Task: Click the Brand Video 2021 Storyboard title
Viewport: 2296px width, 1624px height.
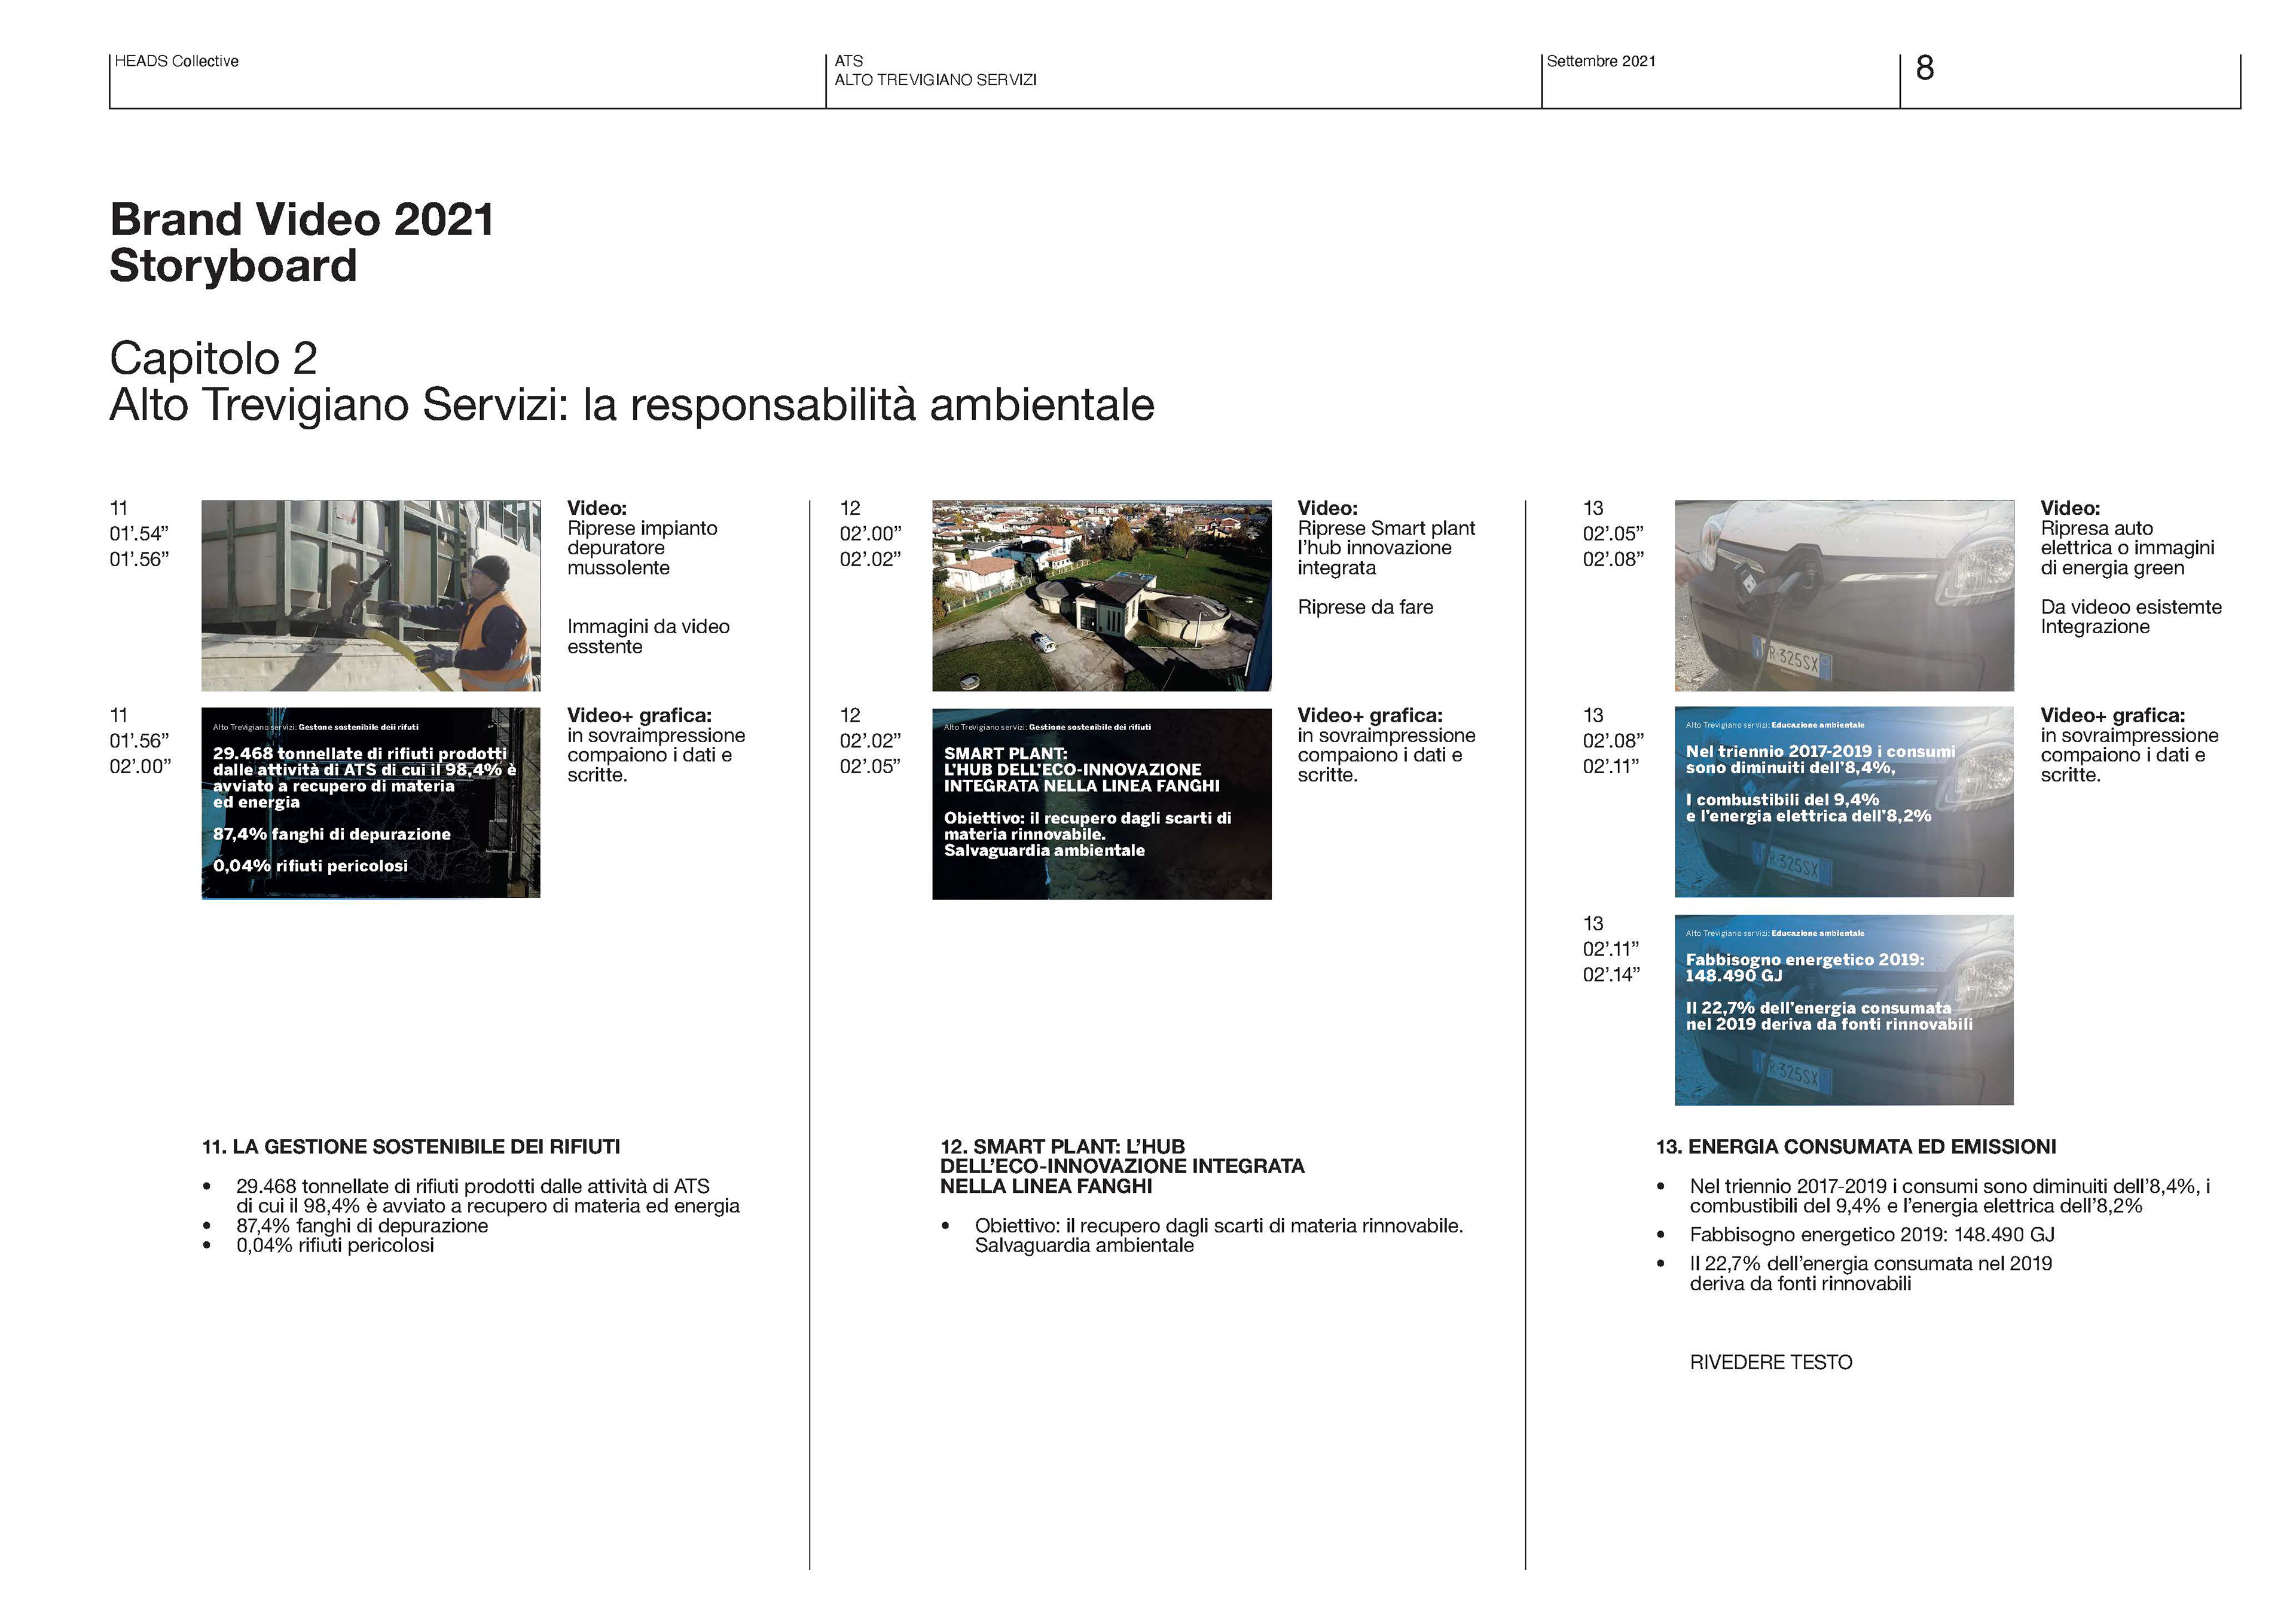Action: point(301,243)
